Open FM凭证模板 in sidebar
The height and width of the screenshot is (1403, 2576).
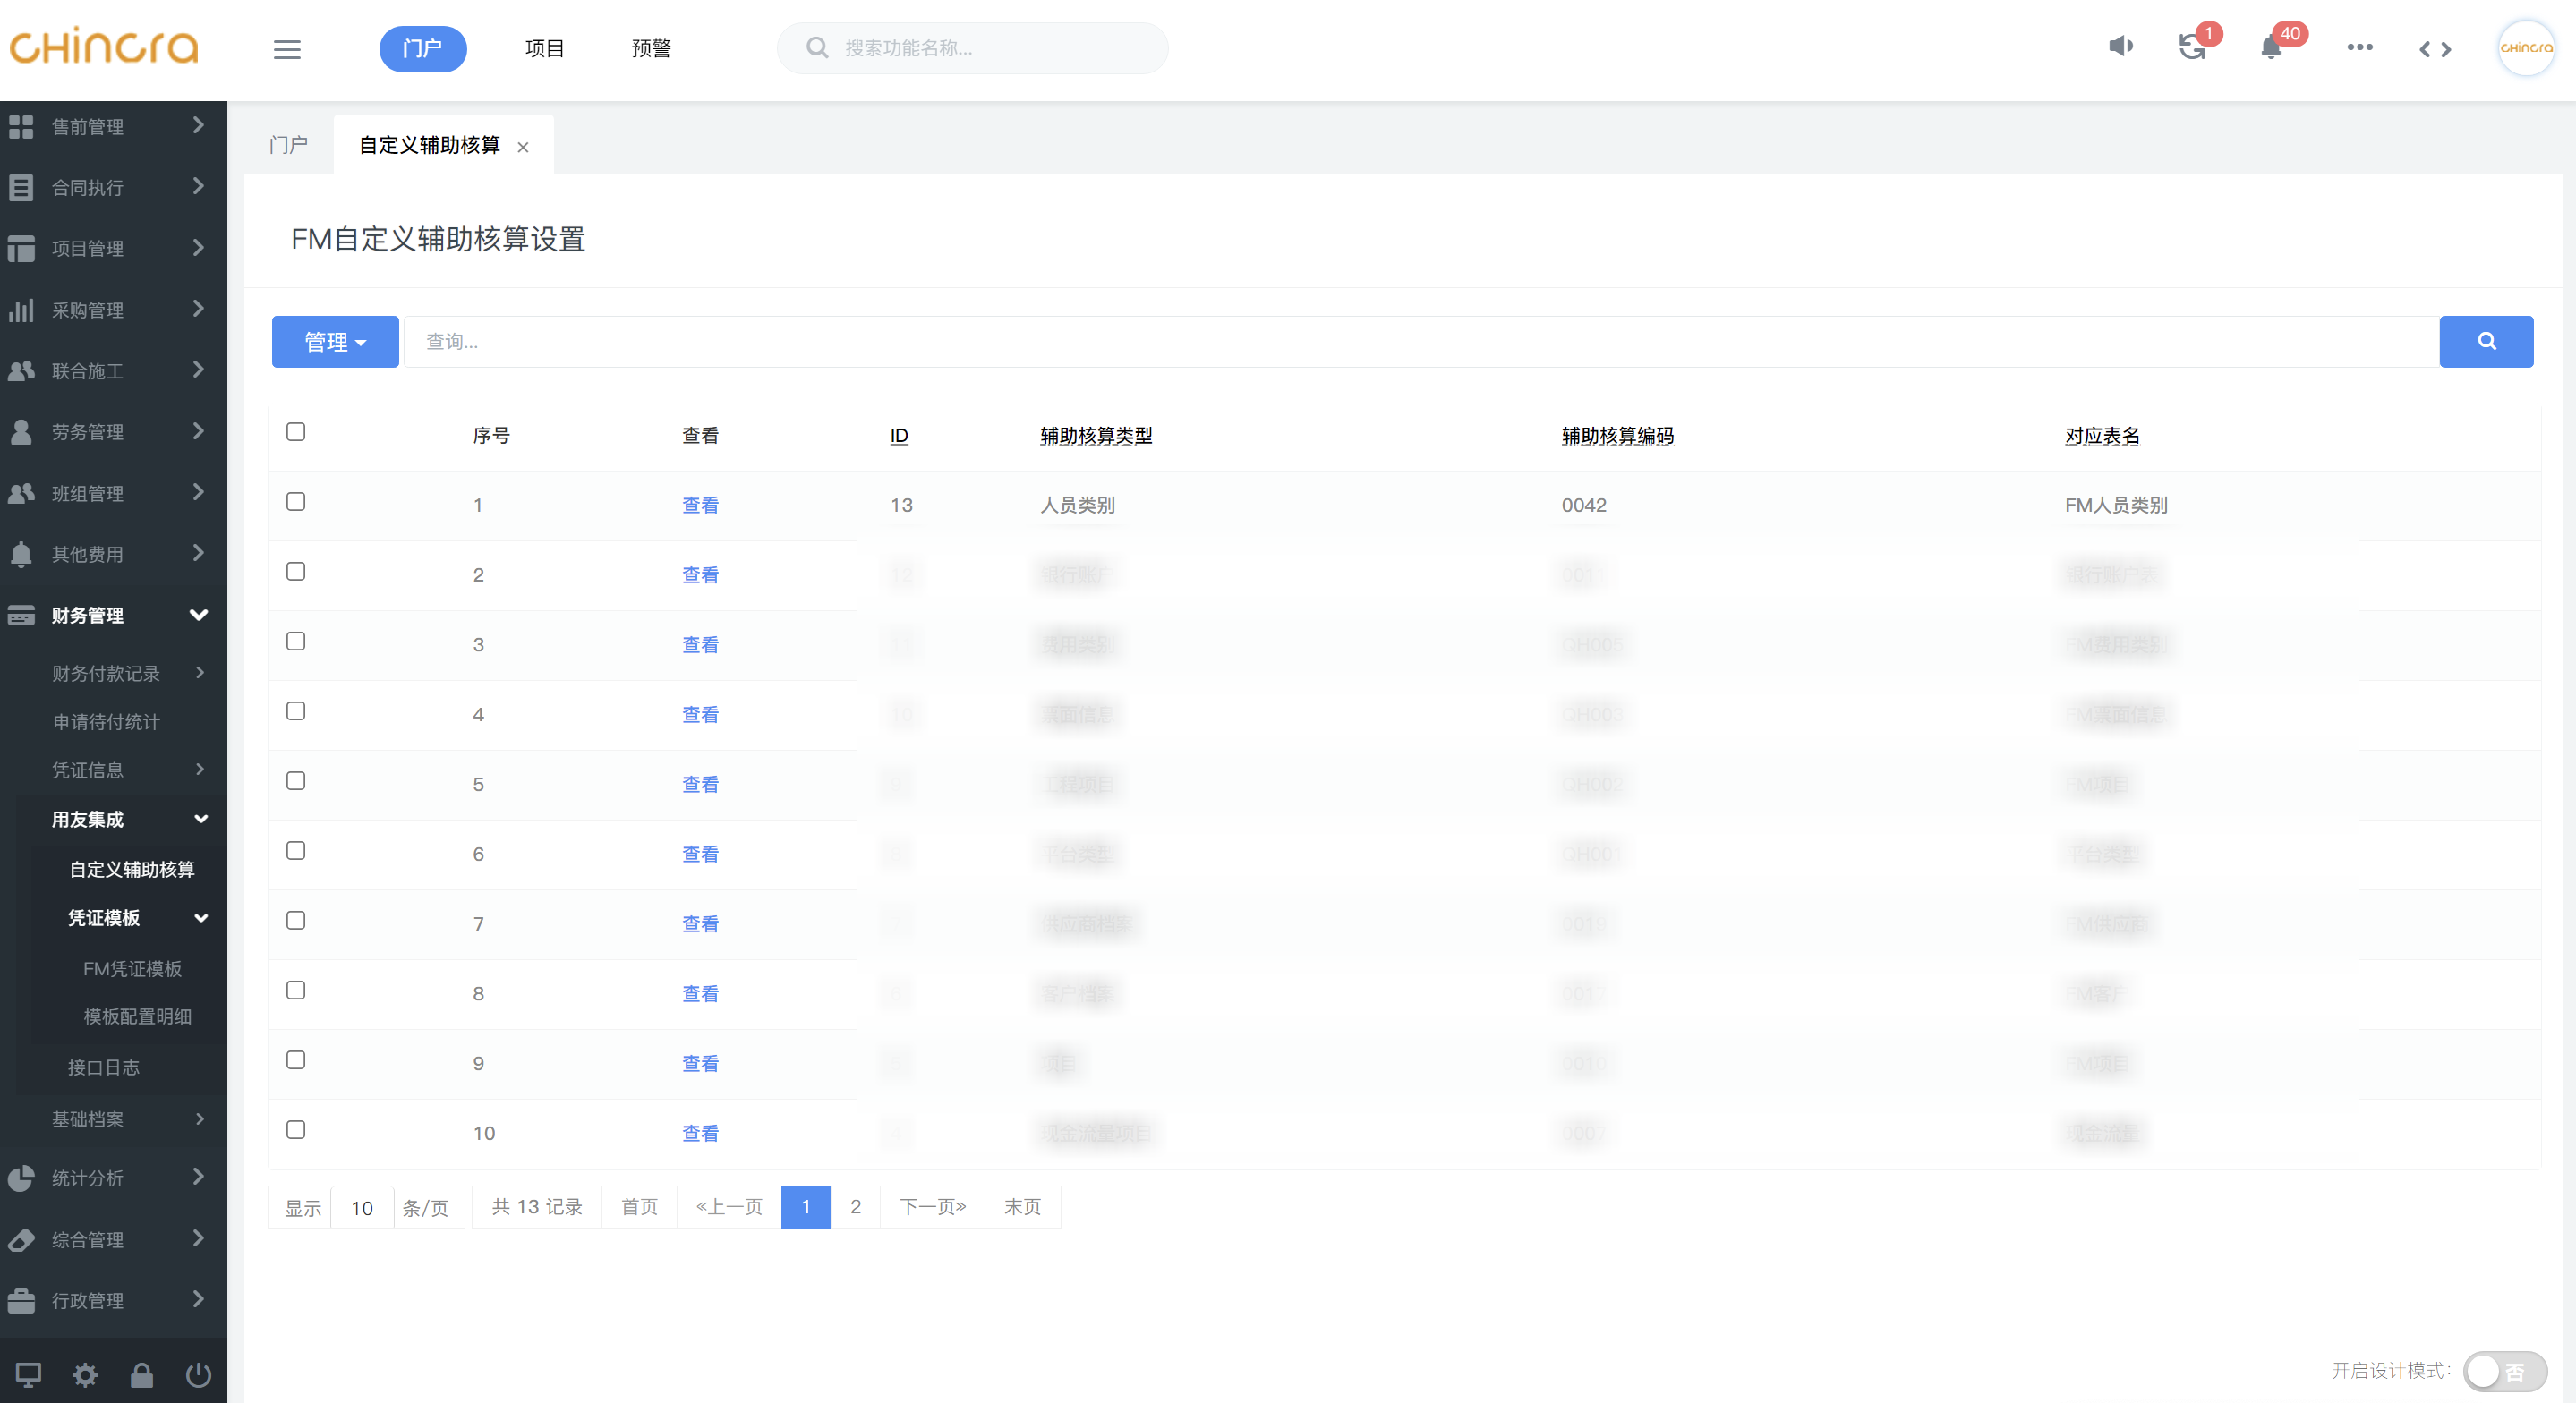132,968
